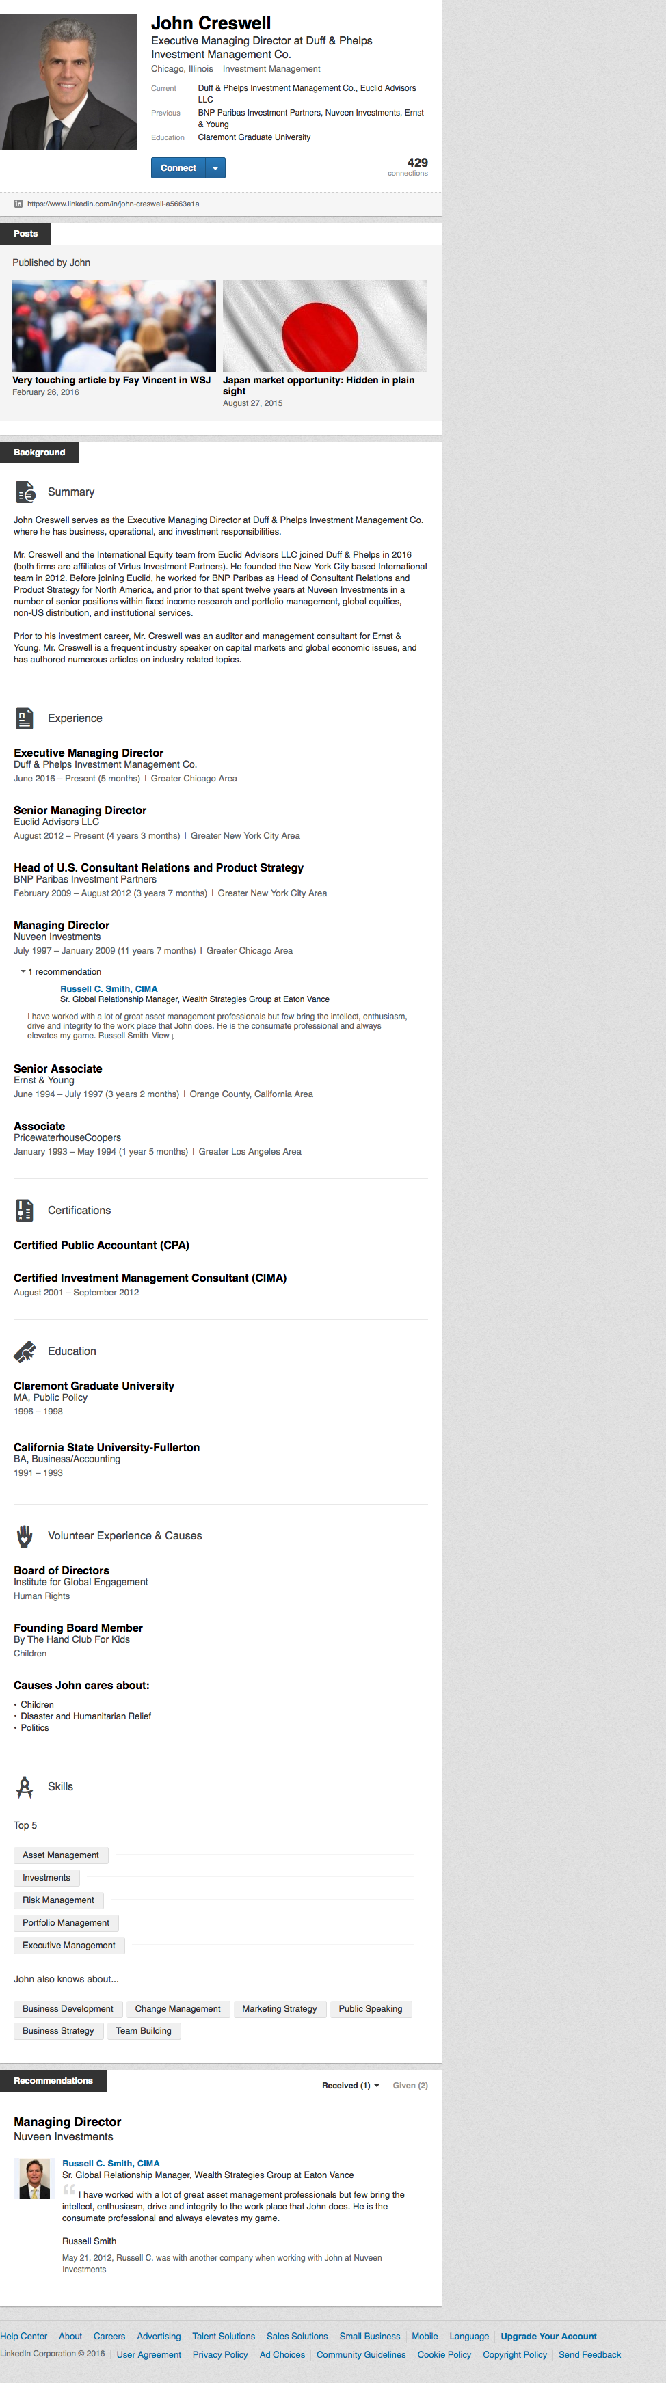This screenshot has height=2383, width=666.
Task: Select the Asset Management skill tag
Action: tap(61, 1855)
